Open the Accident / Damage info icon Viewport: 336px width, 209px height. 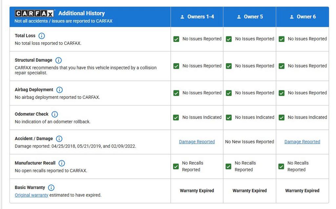pyautogui.click(x=59, y=139)
